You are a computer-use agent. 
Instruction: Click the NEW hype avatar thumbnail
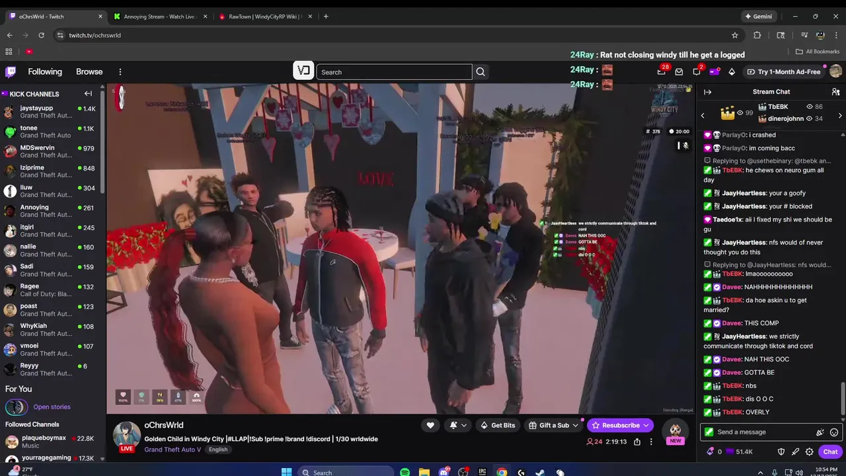pos(675,433)
